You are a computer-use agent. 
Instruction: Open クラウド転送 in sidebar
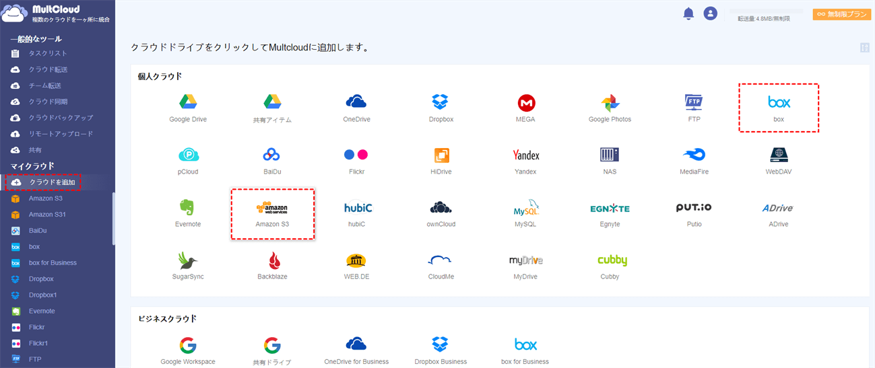point(47,69)
